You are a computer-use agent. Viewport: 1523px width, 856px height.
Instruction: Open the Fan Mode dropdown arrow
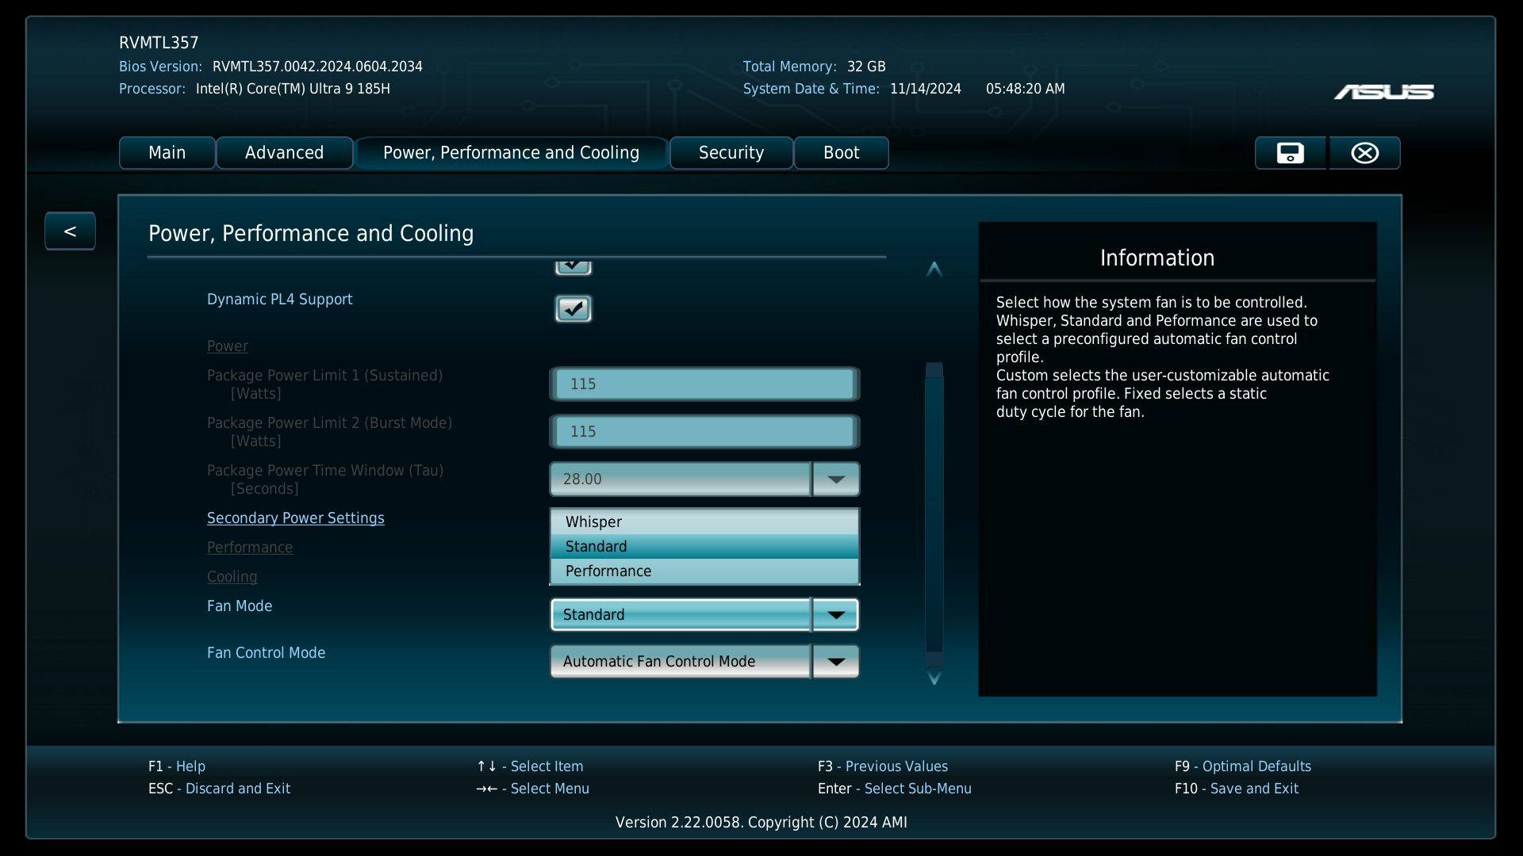[835, 615]
